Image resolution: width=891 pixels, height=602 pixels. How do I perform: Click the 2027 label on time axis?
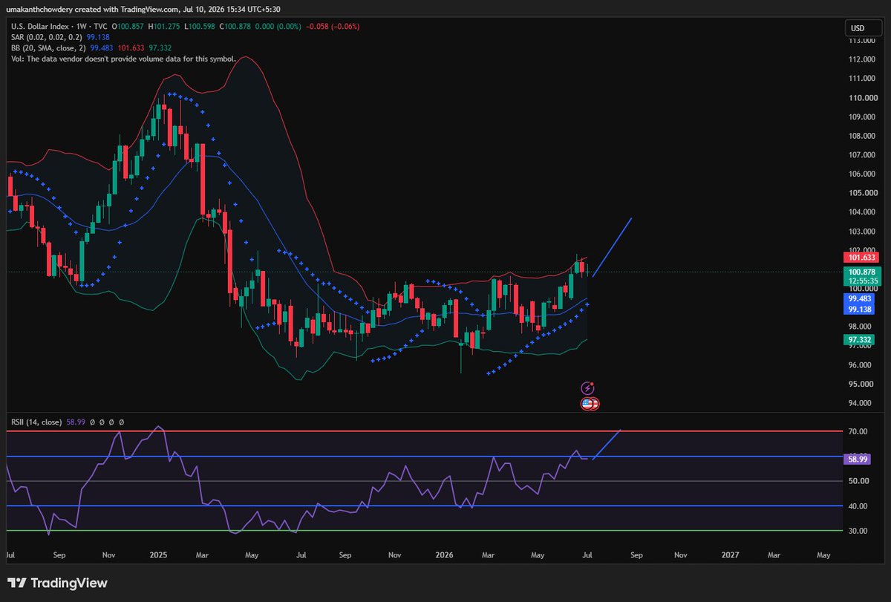click(731, 555)
